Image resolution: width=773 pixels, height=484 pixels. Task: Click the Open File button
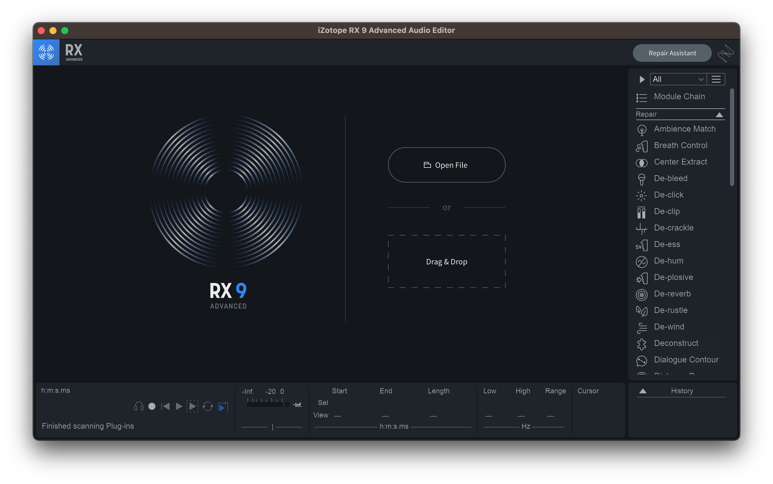click(447, 165)
